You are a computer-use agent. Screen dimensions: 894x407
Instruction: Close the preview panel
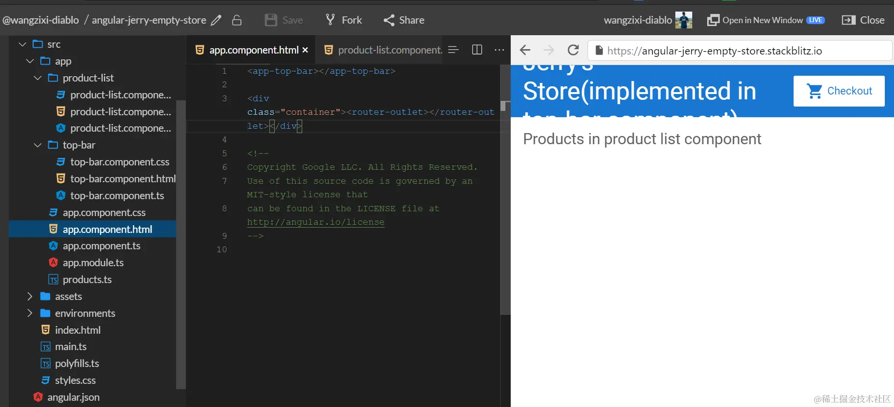click(863, 20)
